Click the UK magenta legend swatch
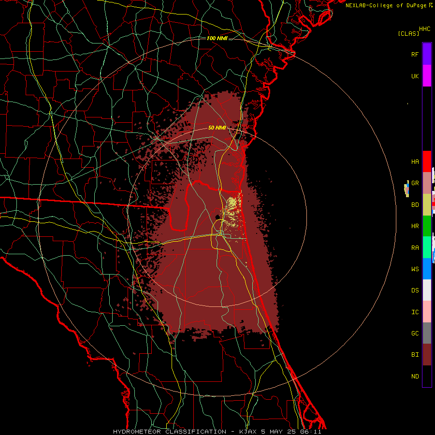435x435 pixels. (x=427, y=76)
